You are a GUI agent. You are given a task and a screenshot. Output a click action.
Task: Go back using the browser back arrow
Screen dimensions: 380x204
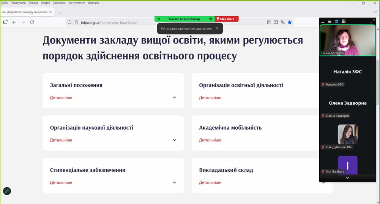coord(14,22)
